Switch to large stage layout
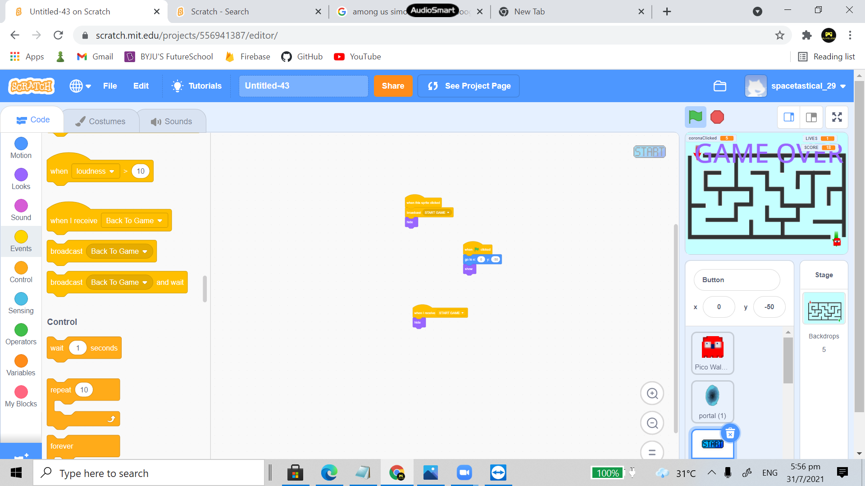This screenshot has width=865, height=486. (x=811, y=117)
